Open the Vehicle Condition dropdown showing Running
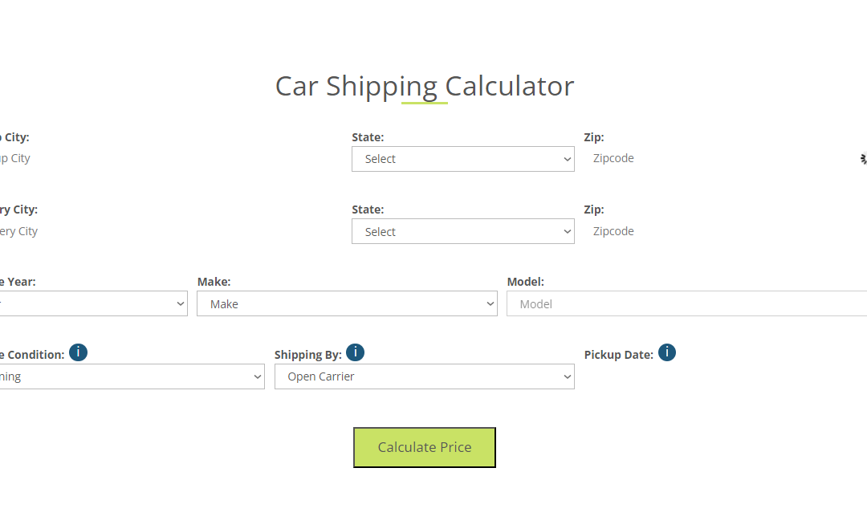 pyautogui.click(x=132, y=376)
